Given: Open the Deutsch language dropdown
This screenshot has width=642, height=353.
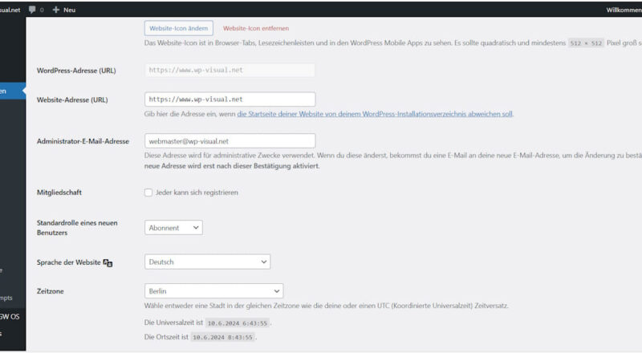Looking at the screenshot, I should 207,262.
